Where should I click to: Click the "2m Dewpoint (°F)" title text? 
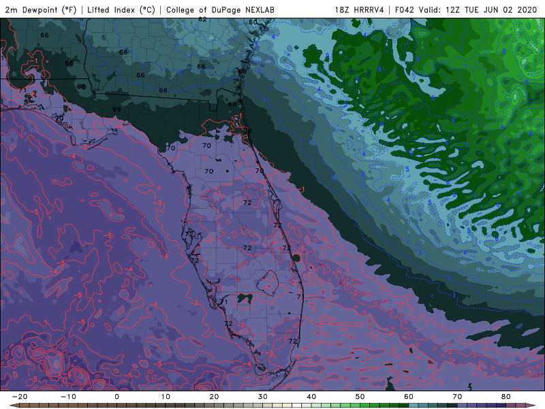pyautogui.click(x=41, y=10)
